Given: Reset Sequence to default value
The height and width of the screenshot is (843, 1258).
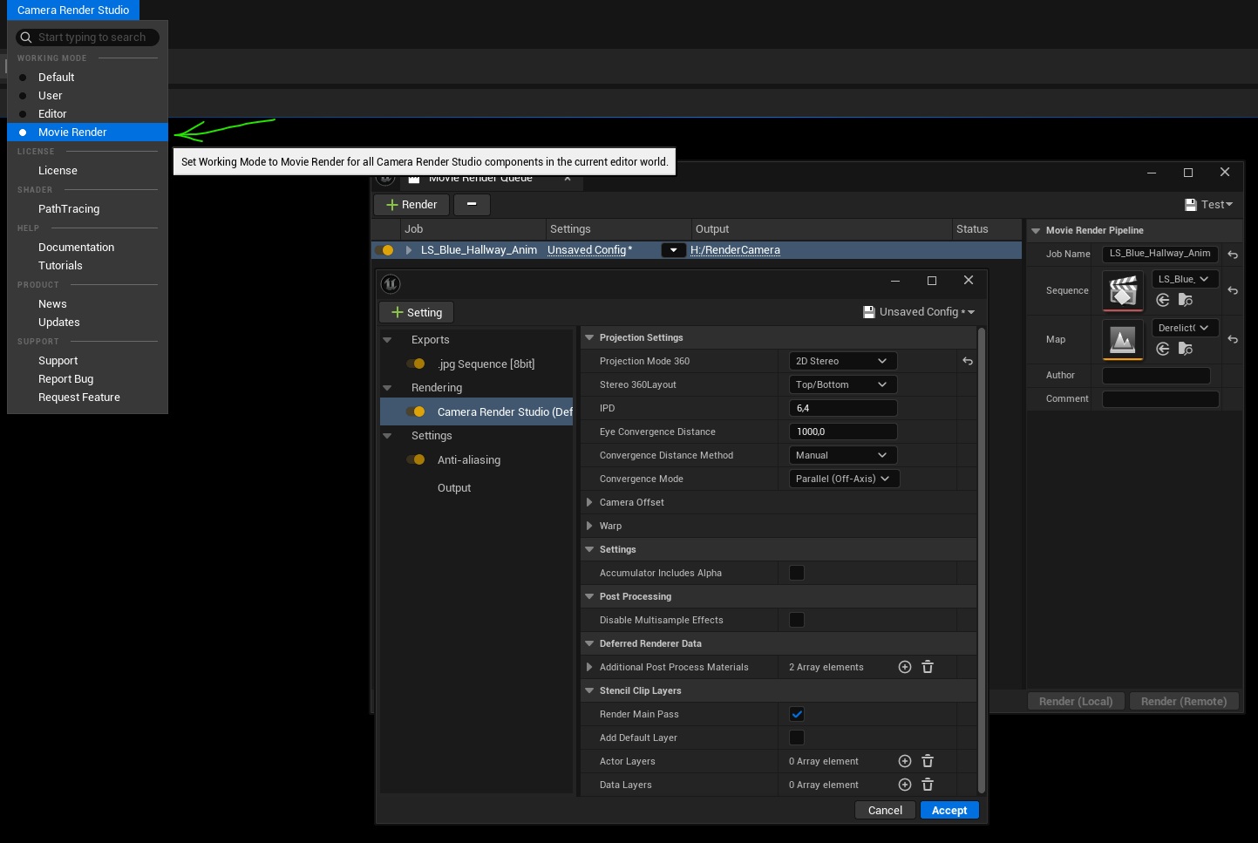Looking at the screenshot, I should 1233,290.
